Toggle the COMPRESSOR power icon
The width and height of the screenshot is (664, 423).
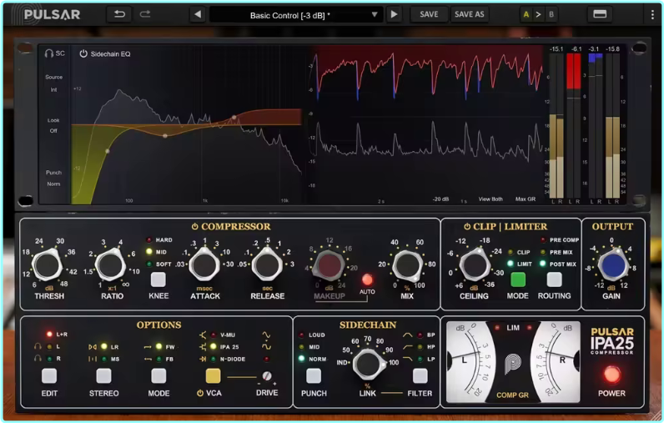click(x=195, y=227)
